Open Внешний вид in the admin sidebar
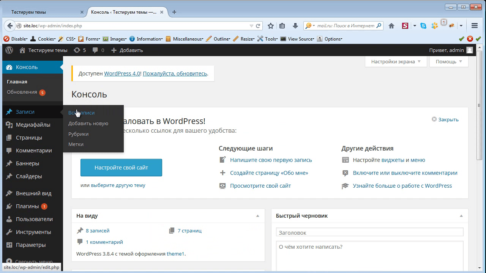 (33, 193)
